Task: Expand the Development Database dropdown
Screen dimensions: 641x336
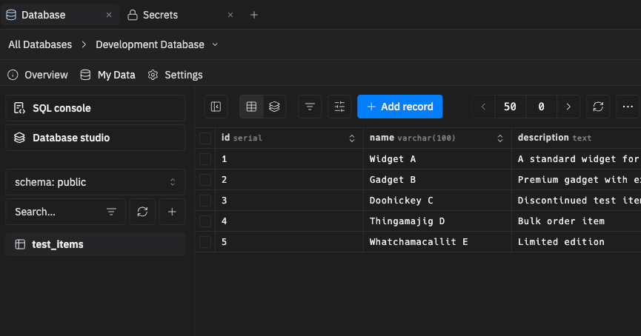Action: coord(215,44)
